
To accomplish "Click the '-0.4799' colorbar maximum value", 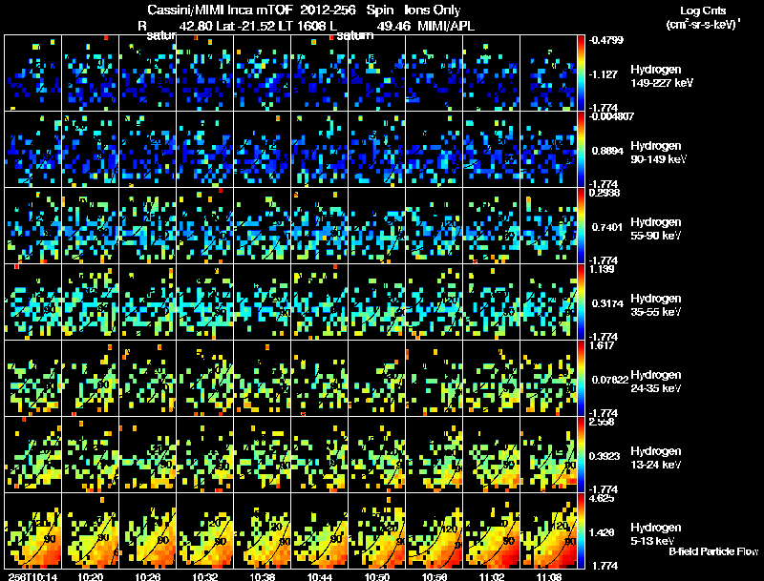I will point(606,40).
